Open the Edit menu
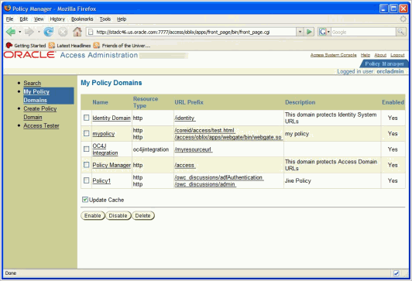This screenshot has width=412, height=281. [24, 19]
